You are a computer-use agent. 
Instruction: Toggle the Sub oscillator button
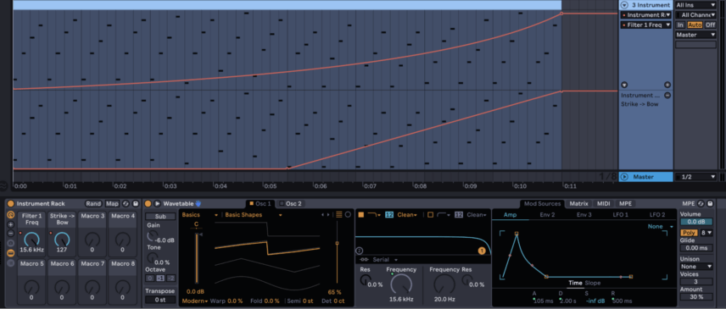[x=160, y=216]
